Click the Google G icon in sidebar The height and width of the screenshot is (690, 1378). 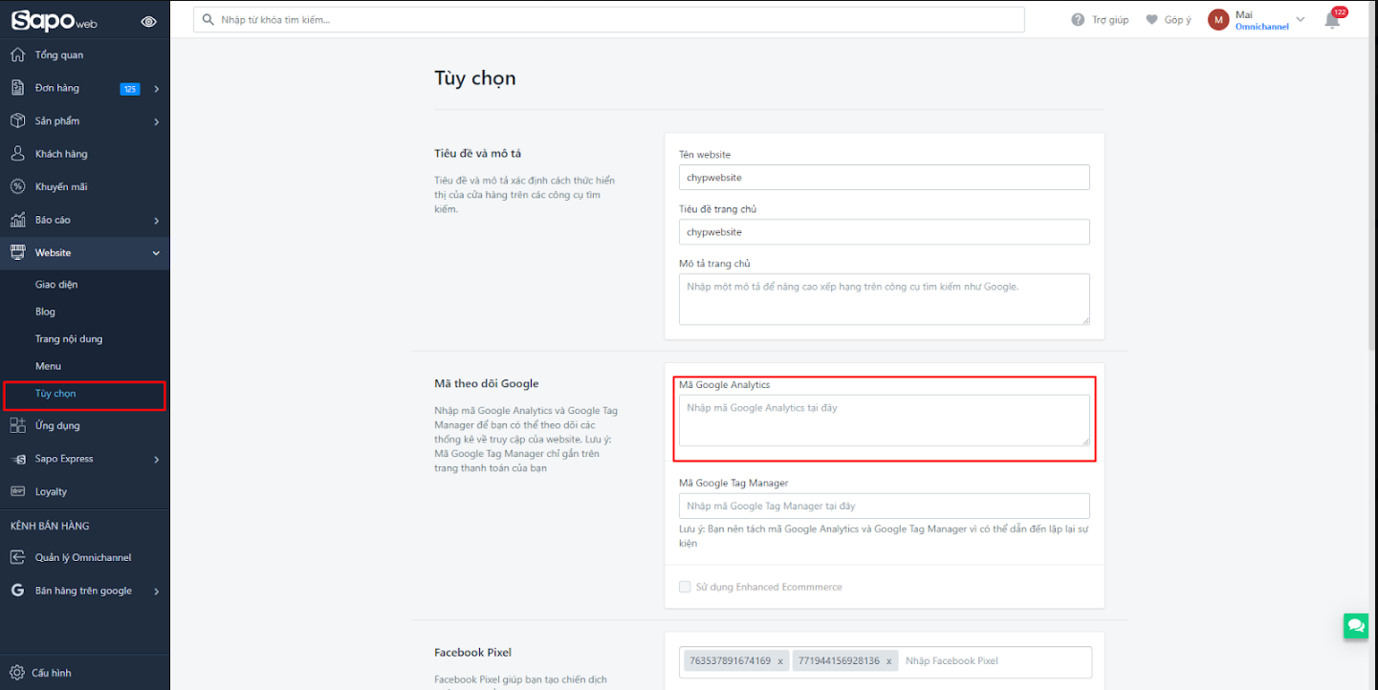pos(17,591)
